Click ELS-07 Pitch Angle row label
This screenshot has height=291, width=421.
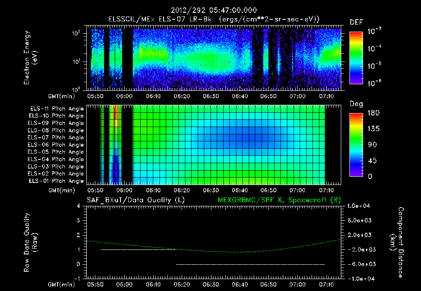(56, 137)
